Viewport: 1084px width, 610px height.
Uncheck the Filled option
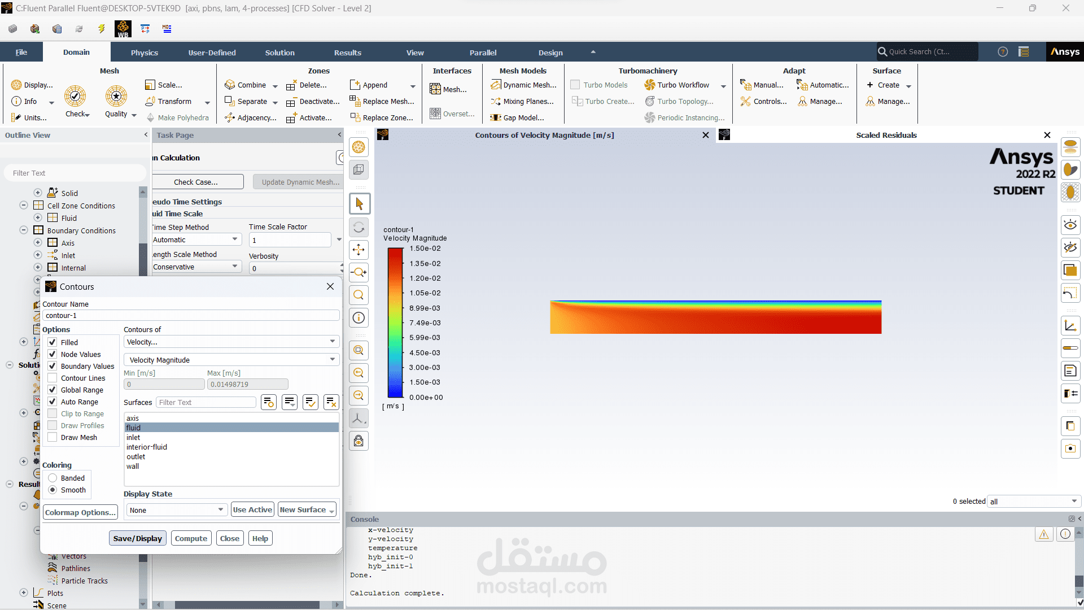pyautogui.click(x=53, y=343)
